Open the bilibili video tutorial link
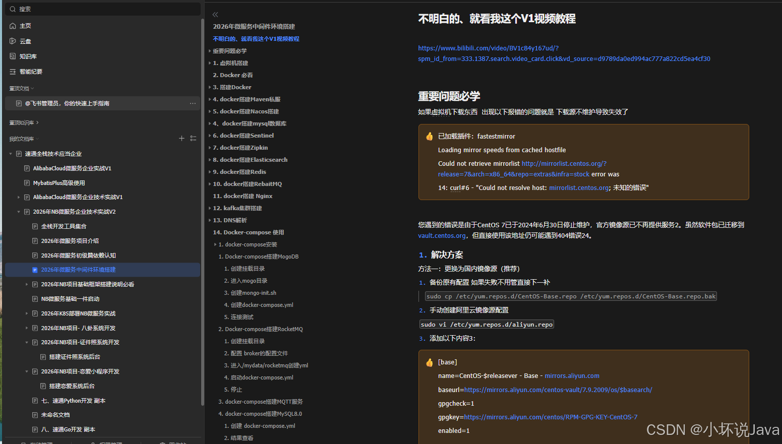Viewport: 782px width, 444px height. [564, 53]
